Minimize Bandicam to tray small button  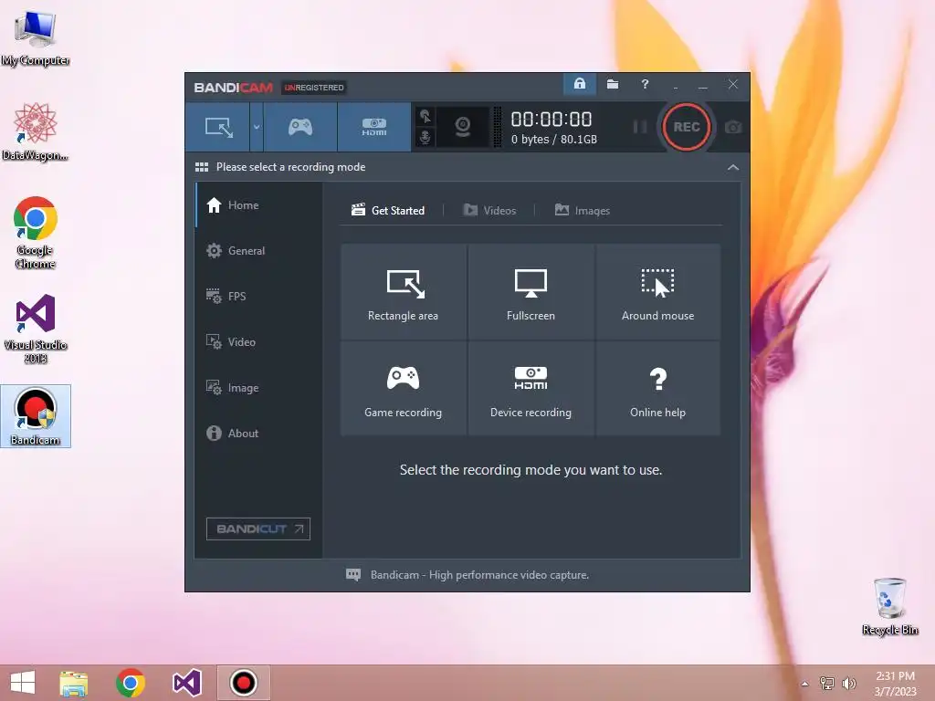click(x=676, y=87)
